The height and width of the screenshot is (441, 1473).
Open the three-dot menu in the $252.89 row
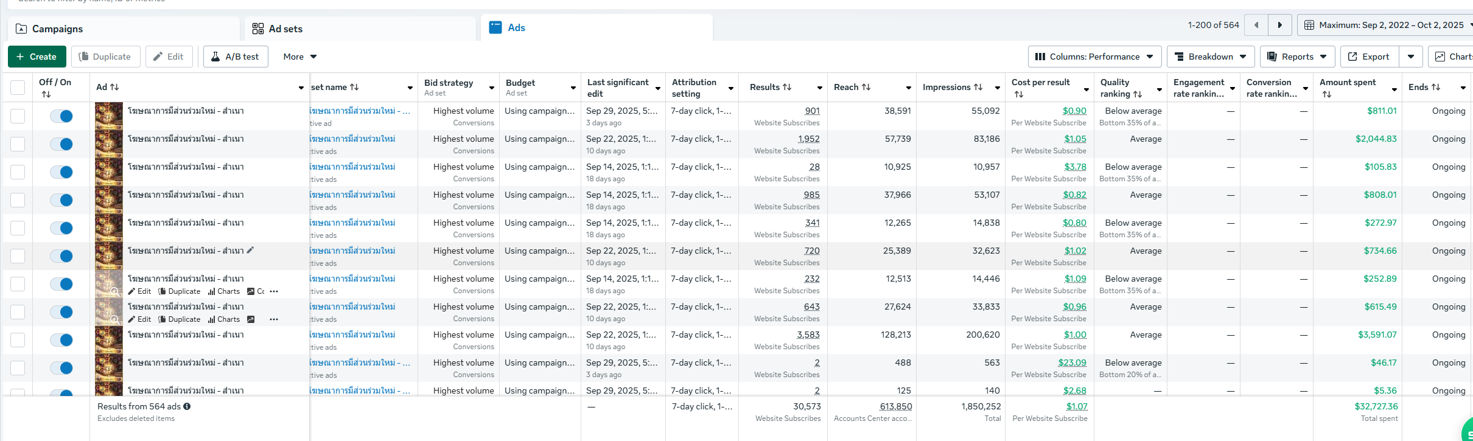coord(274,291)
